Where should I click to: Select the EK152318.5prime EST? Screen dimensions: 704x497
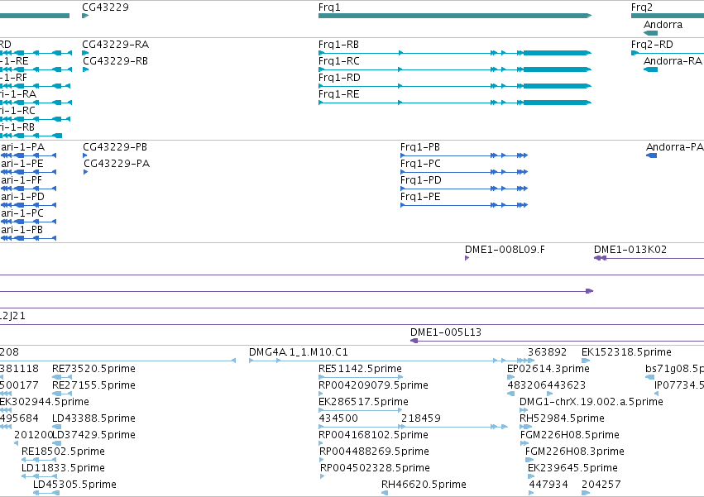586,361
